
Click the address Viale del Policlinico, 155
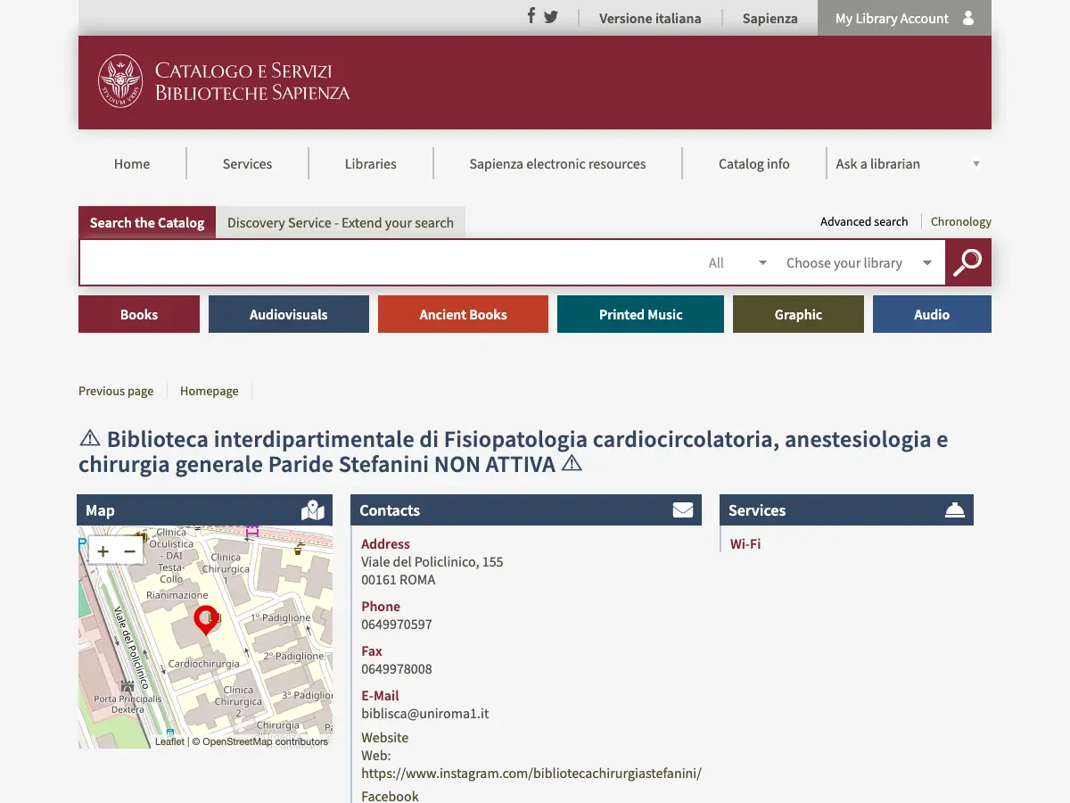[432, 562]
